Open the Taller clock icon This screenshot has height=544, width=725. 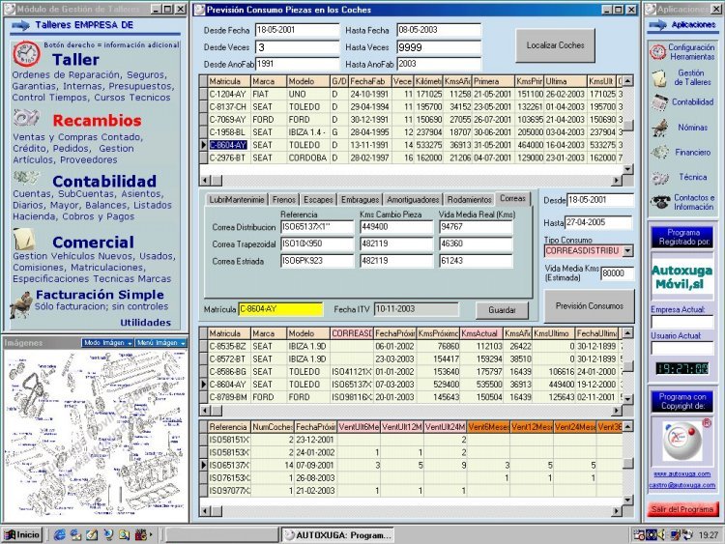pyautogui.click(x=26, y=54)
